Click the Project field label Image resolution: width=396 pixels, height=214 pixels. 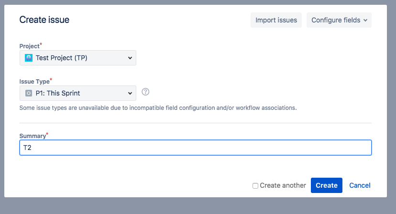click(x=30, y=46)
